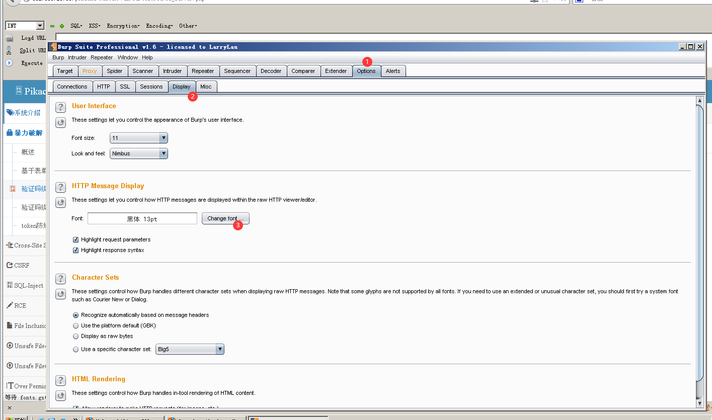Click the browser back arrow button
Viewport: 712px width, 420px height.
(x=12, y=2)
